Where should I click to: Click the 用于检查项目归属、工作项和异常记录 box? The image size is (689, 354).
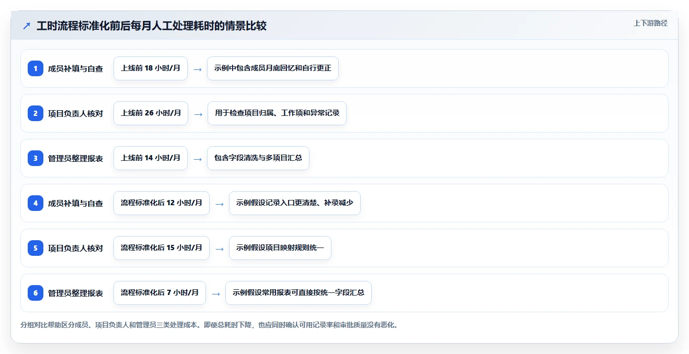[x=277, y=113]
